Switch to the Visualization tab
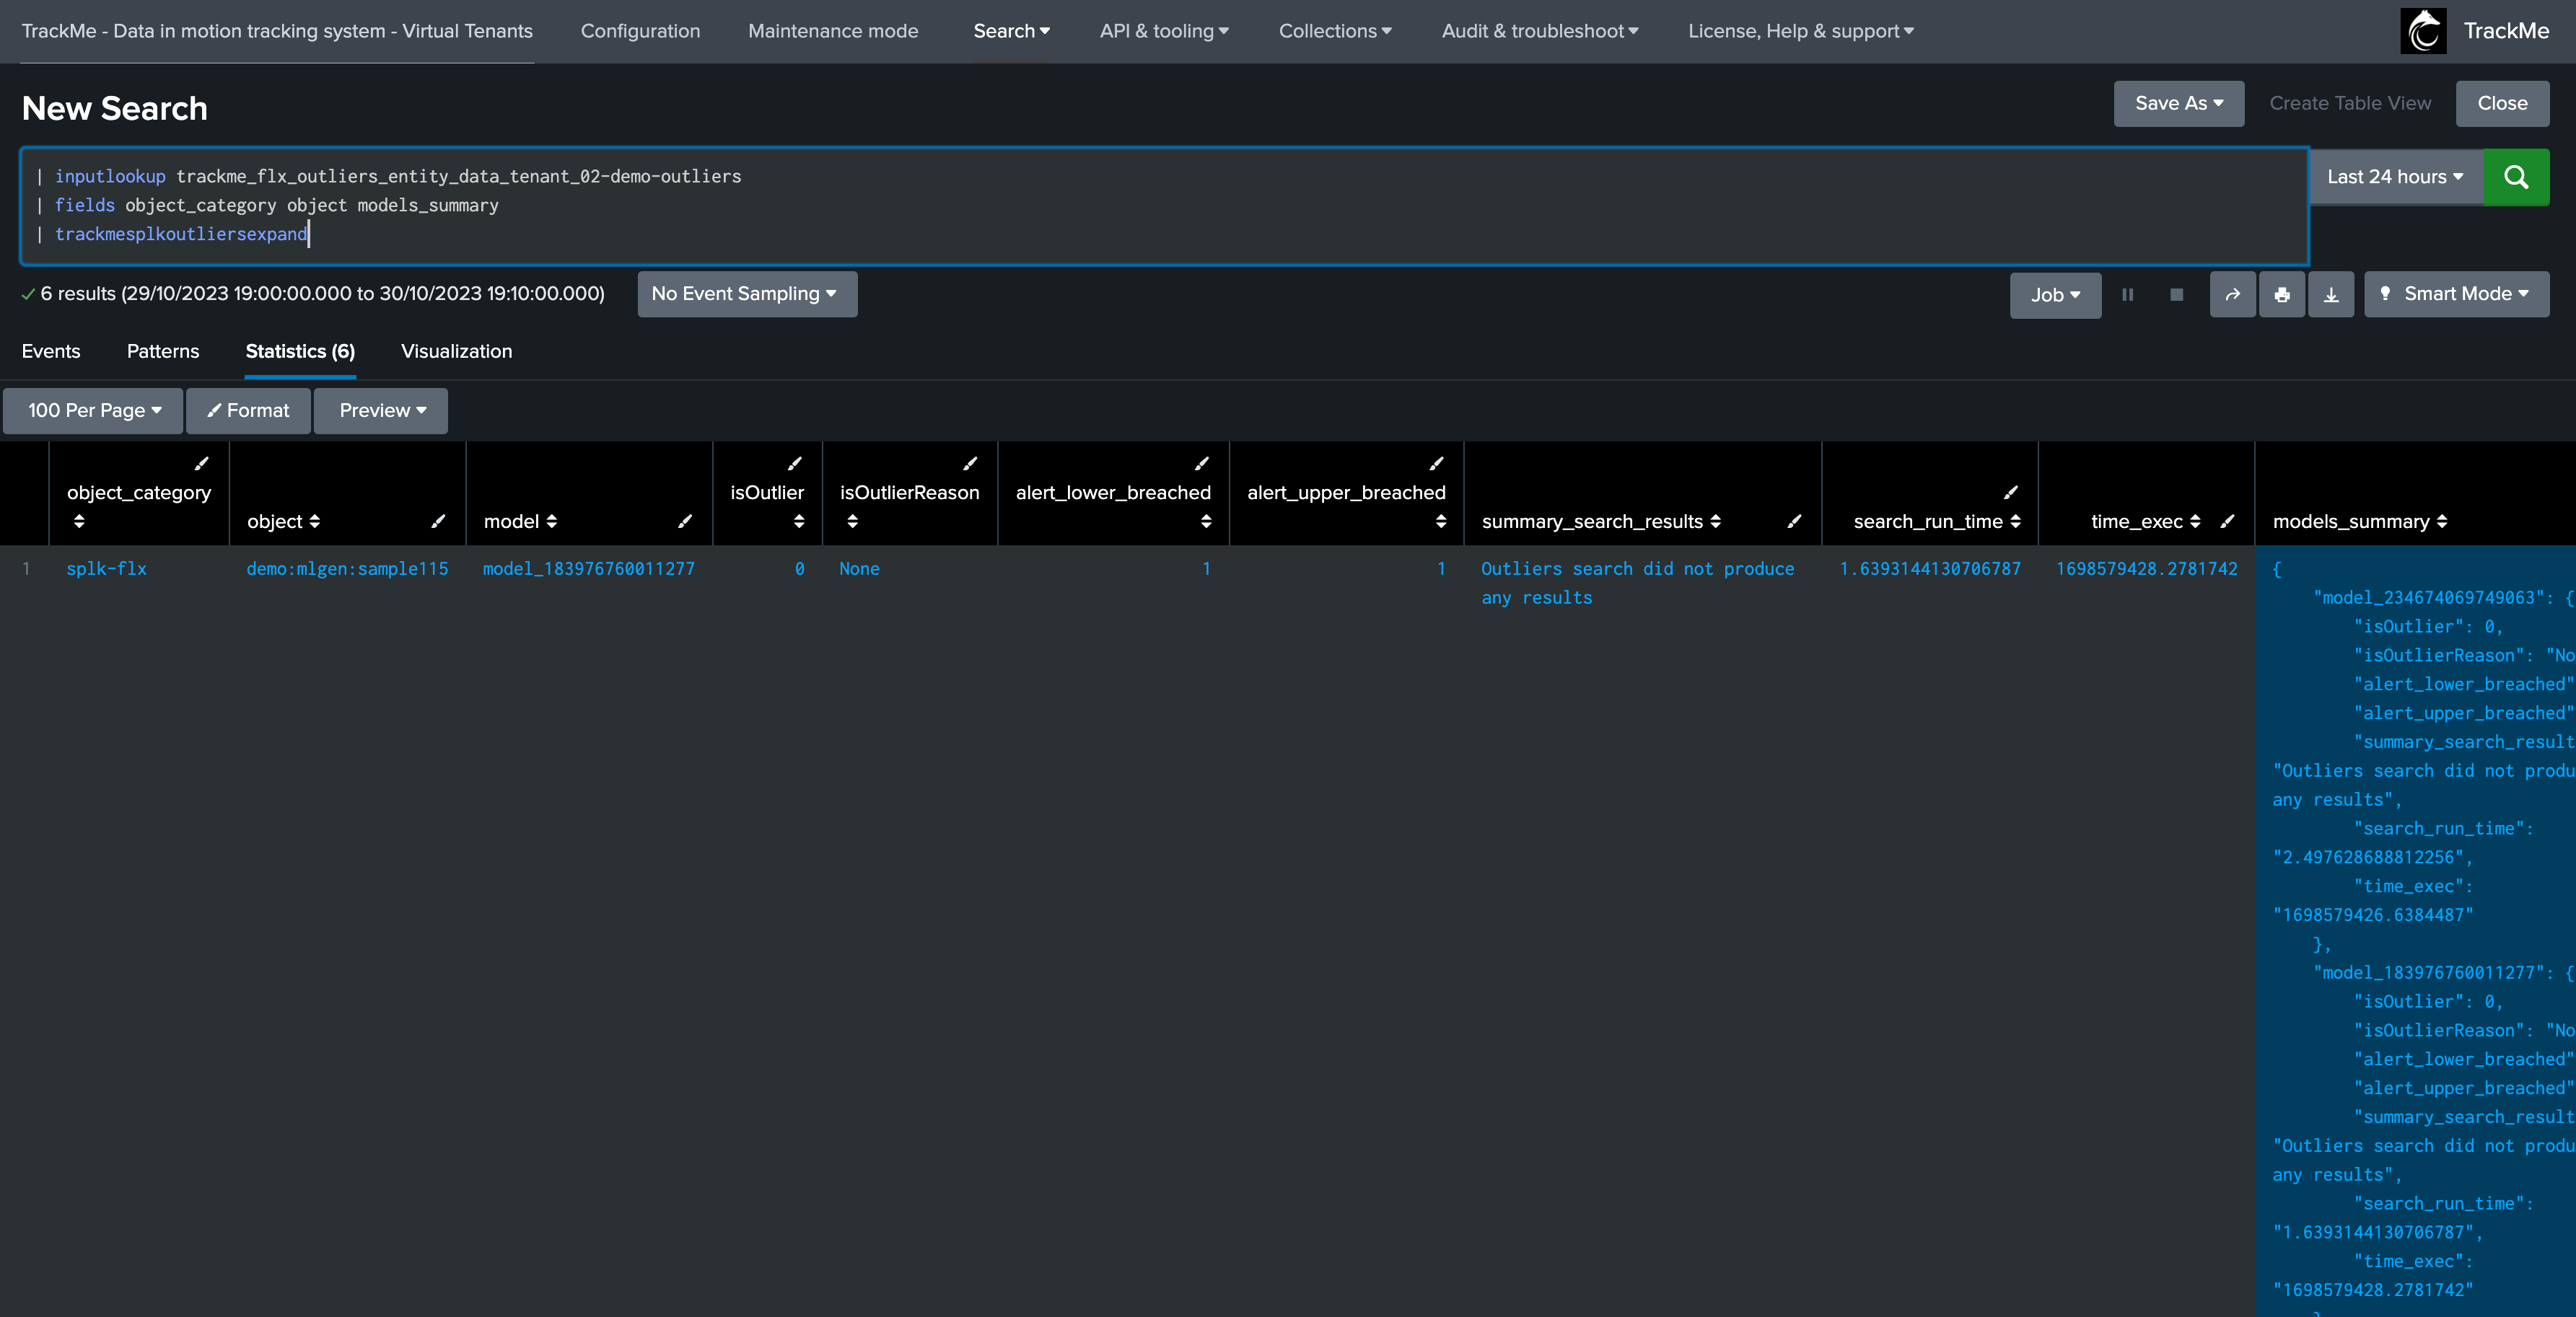 tap(456, 352)
